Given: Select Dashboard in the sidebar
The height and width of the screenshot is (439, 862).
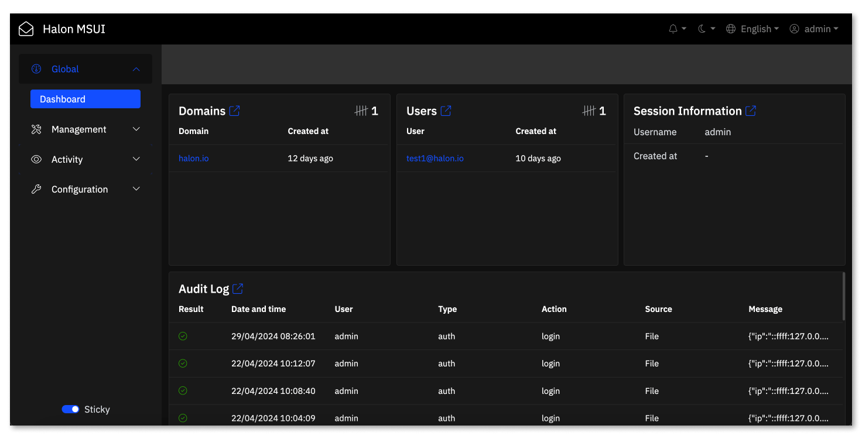Looking at the screenshot, I should point(85,99).
